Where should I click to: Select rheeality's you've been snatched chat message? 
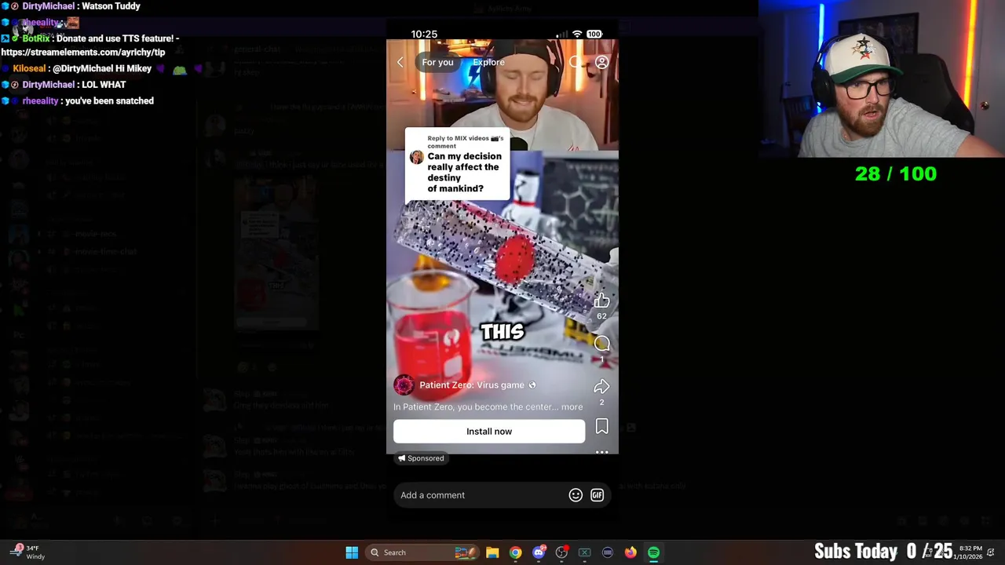[x=77, y=101]
